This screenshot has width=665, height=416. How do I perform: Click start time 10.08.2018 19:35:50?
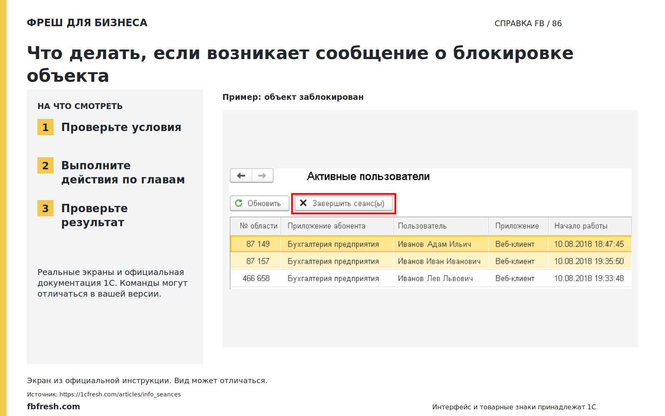tap(589, 261)
